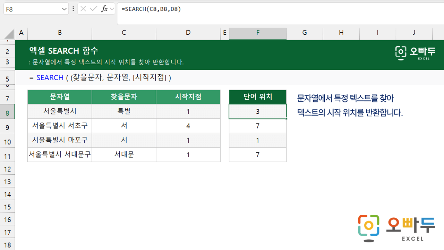This screenshot has height=250, width=444.
Task: Expand the chevron next to the fx icon
Action: click(x=112, y=9)
